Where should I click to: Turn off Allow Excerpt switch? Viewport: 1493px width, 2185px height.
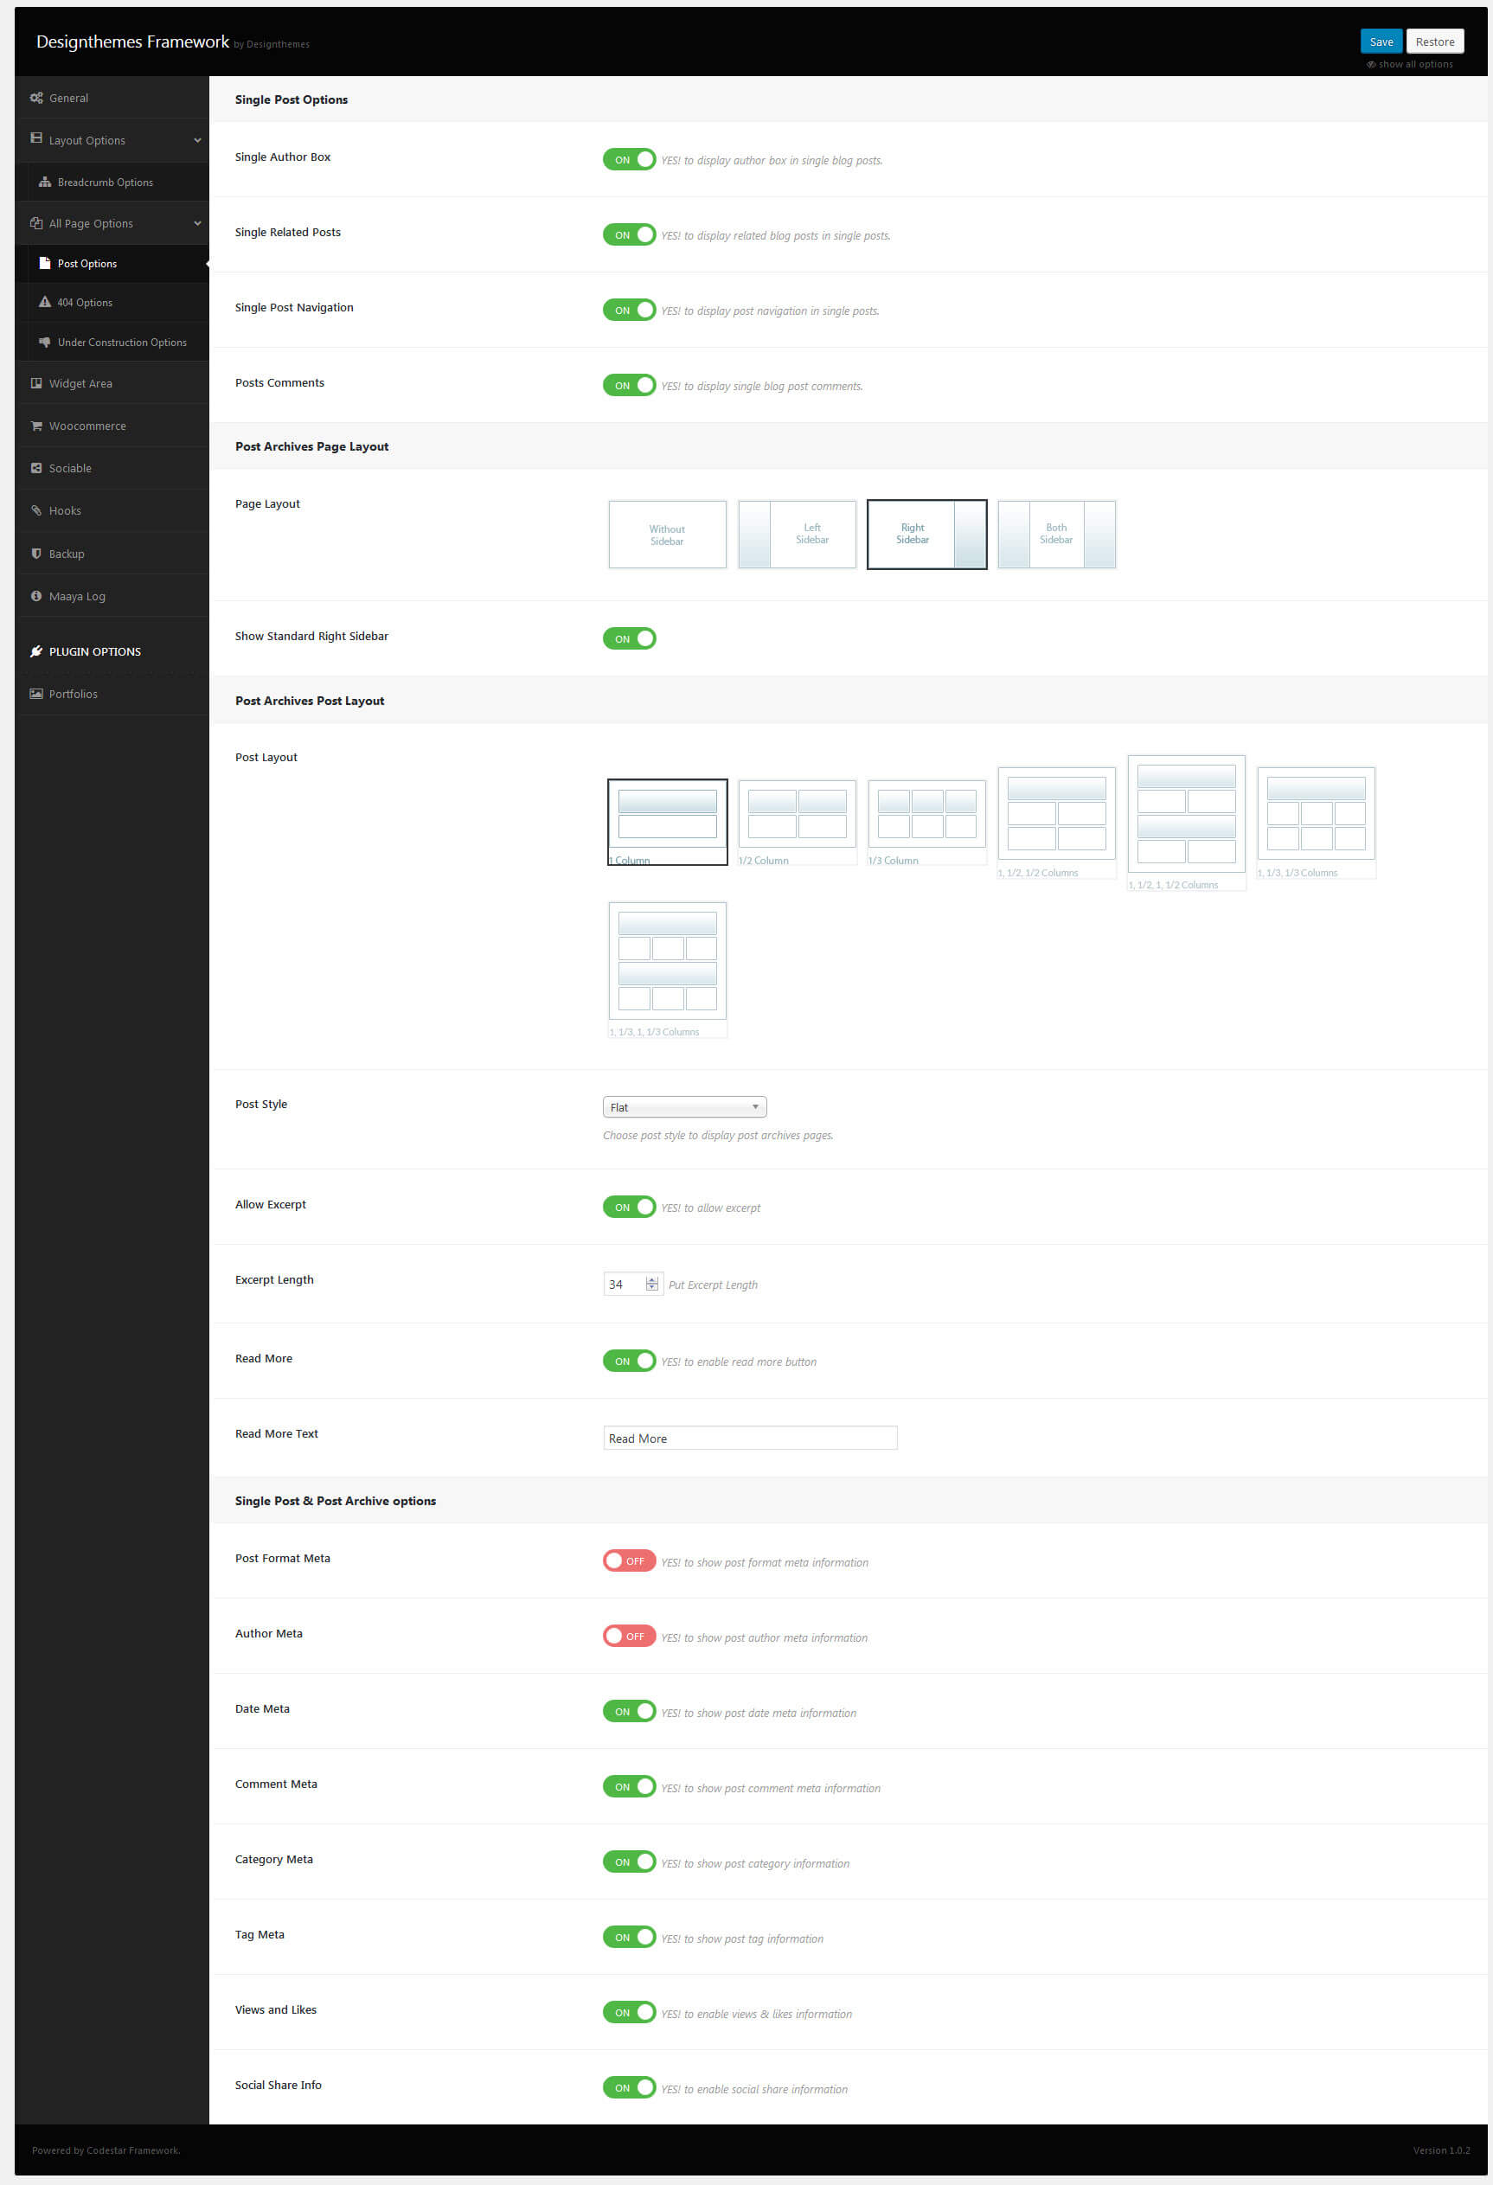629,1208
